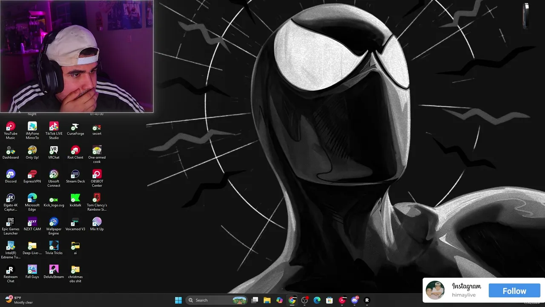The width and height of the screenshot is (545, 307).
Task: Click the Instagram Follow button
Action: coord(514,291)
